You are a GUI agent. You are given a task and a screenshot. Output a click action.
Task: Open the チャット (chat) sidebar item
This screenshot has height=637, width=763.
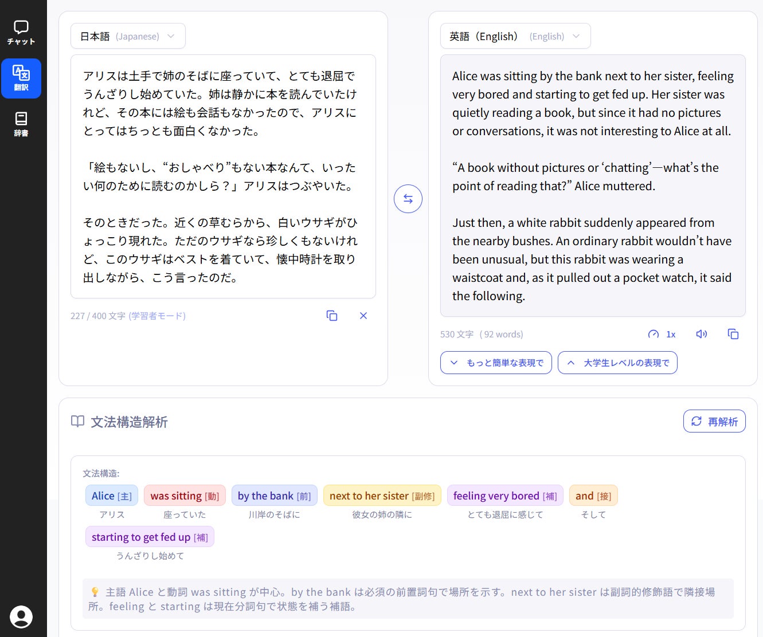coord(21,33)
